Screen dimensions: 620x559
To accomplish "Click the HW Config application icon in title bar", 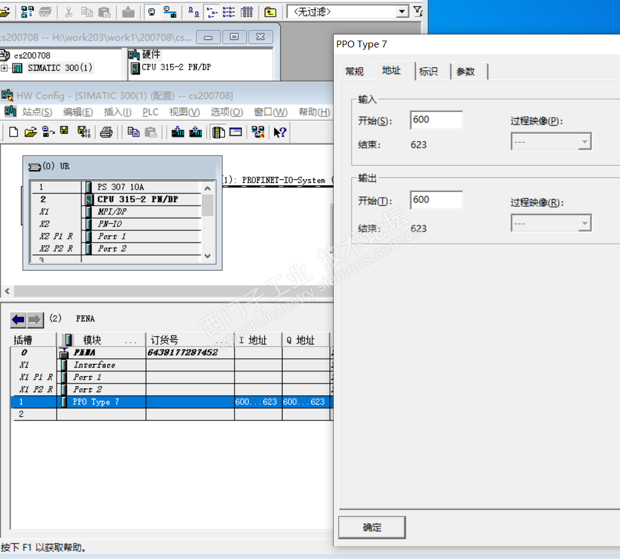I will click(7, 95).
